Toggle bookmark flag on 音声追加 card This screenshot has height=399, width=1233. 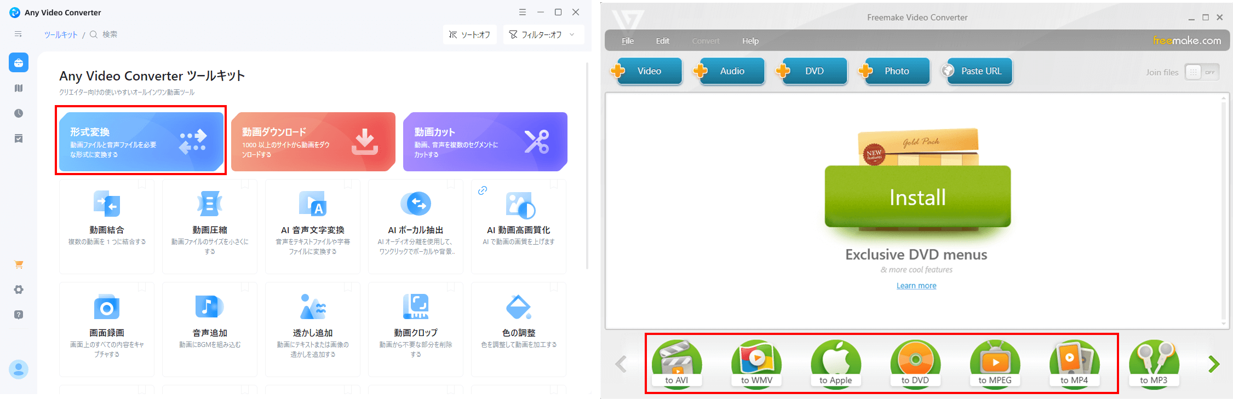(x=245, y=286)
